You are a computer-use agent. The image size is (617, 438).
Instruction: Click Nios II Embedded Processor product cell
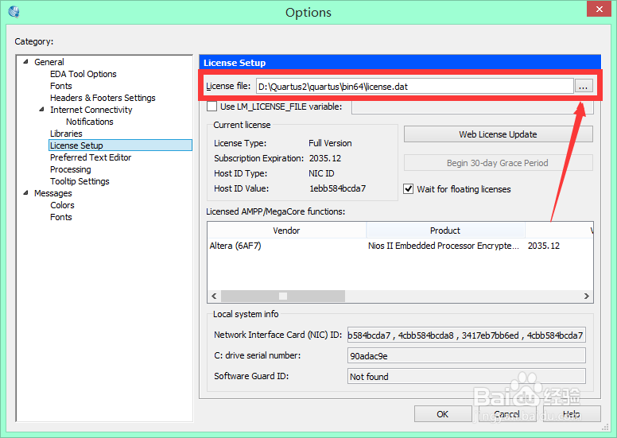(x=443, y=246)
